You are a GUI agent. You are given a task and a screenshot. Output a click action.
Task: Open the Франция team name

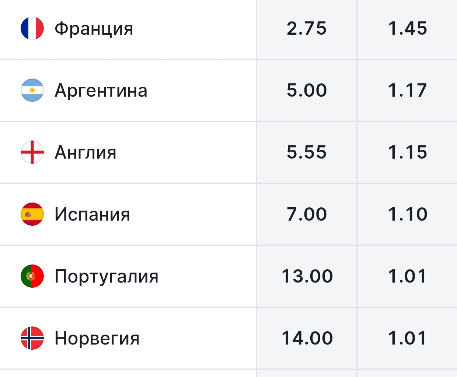(94, 29)
